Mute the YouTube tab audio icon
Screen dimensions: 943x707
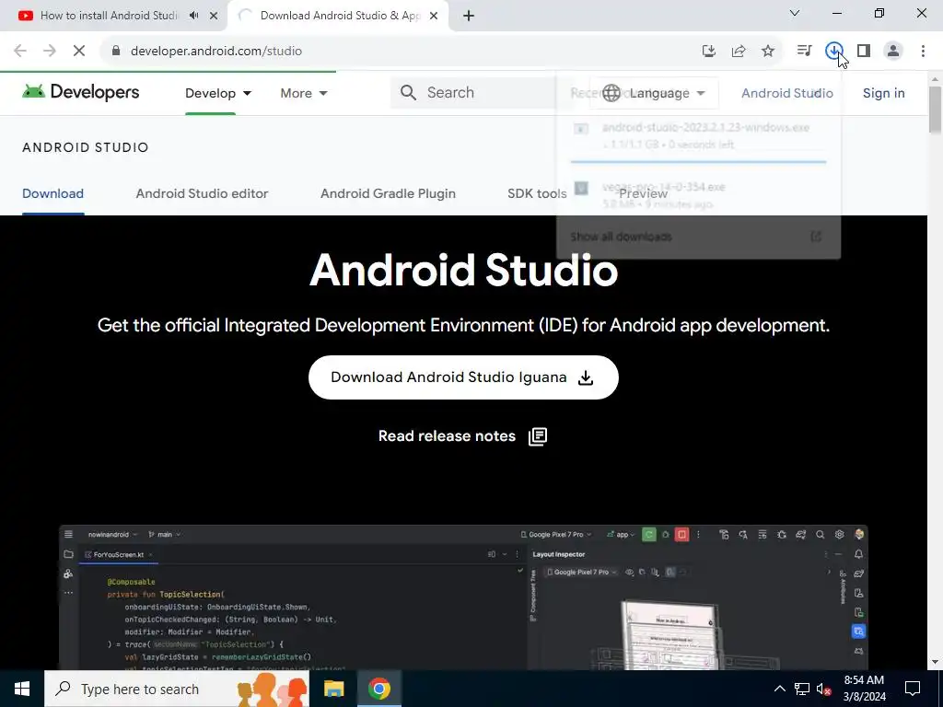click(193, 16)
